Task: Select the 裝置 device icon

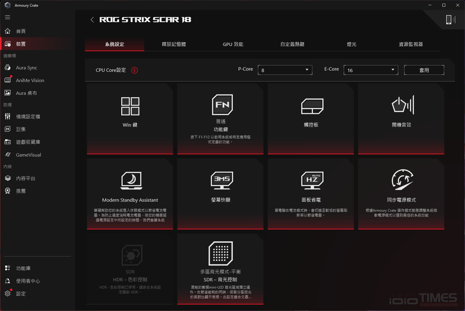Action: tap(8, 44)
